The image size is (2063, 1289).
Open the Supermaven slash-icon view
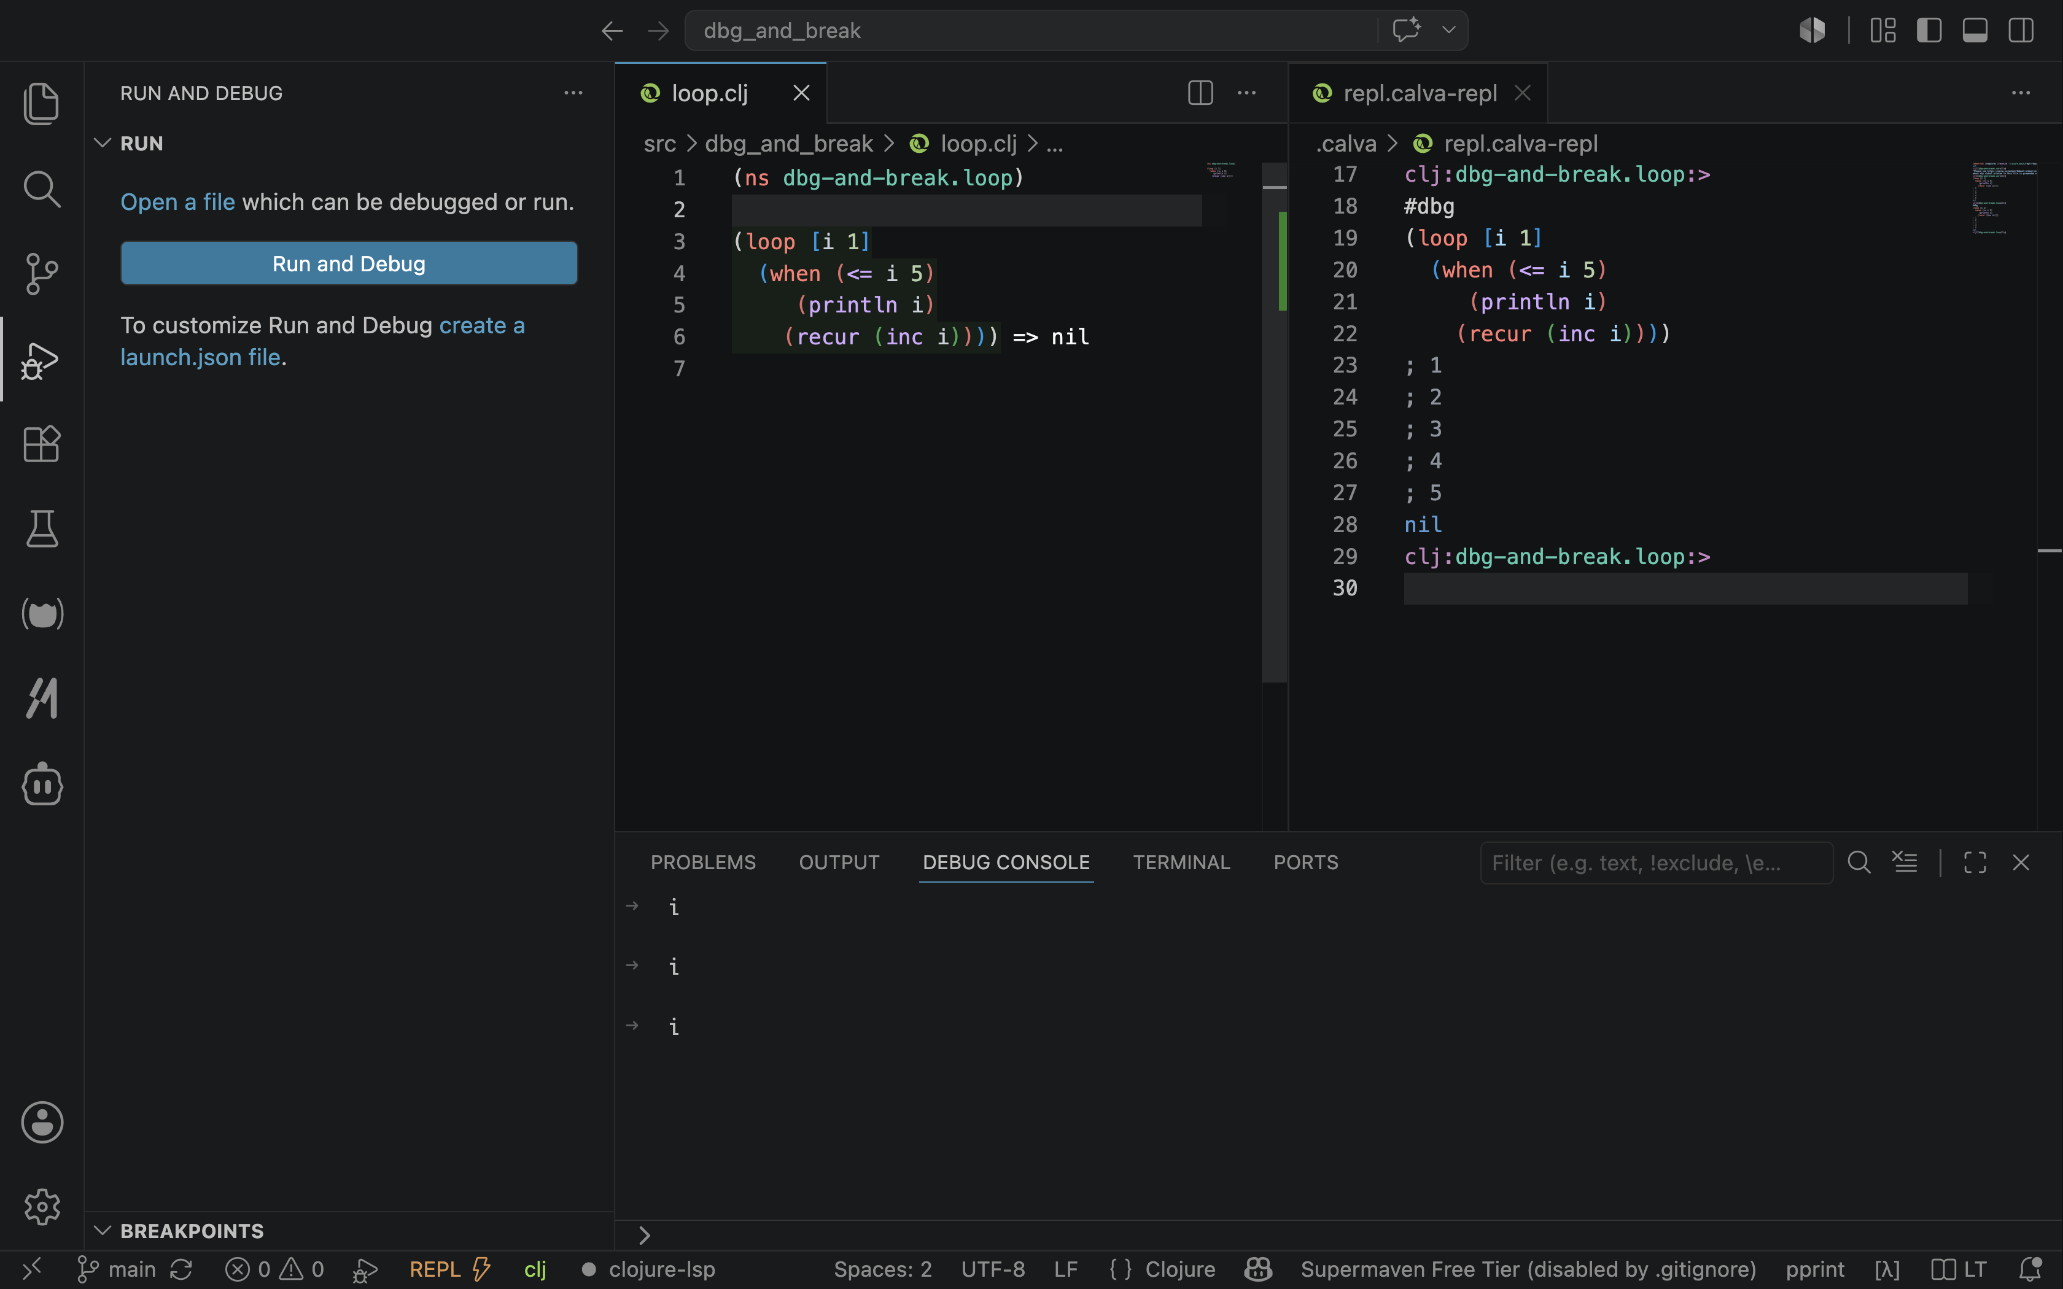click(42, 699)
